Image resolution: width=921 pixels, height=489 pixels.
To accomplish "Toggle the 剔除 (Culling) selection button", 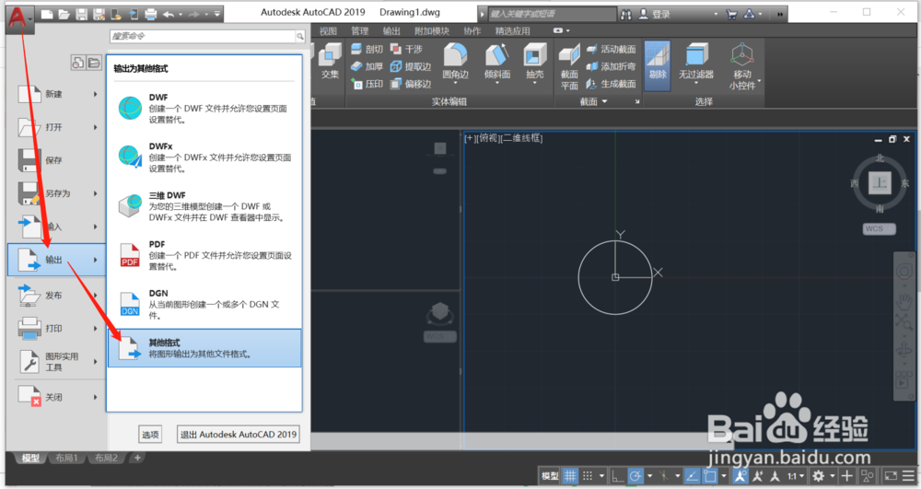I will point(658,65).
